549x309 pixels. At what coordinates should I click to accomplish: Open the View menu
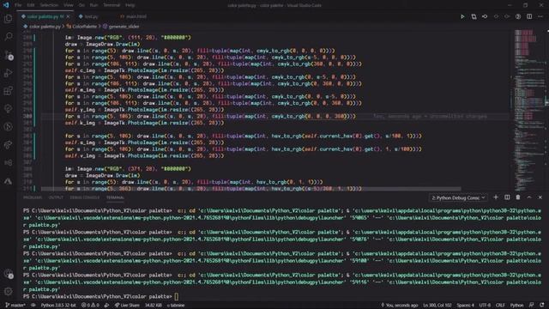[x=69, y=5]
